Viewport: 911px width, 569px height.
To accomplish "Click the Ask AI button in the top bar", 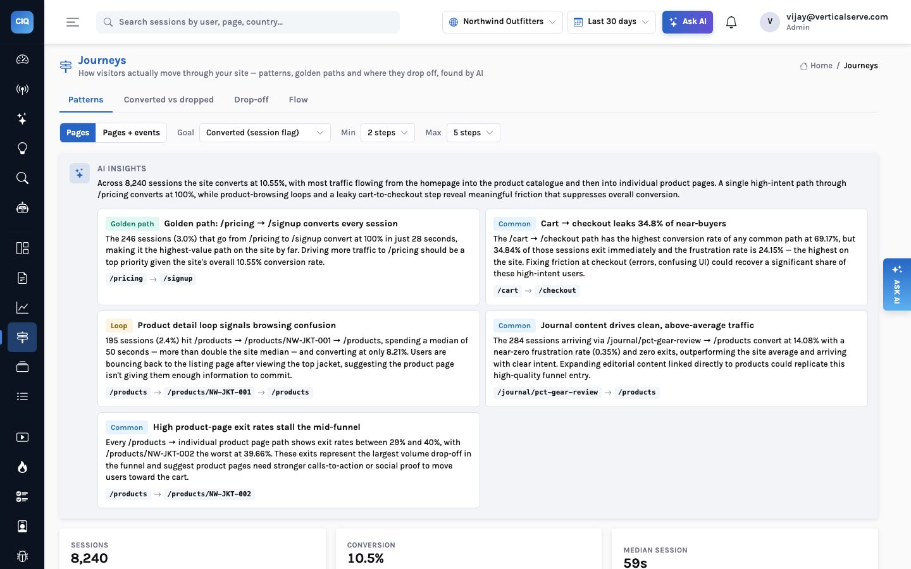I will [x=688, y=22].
